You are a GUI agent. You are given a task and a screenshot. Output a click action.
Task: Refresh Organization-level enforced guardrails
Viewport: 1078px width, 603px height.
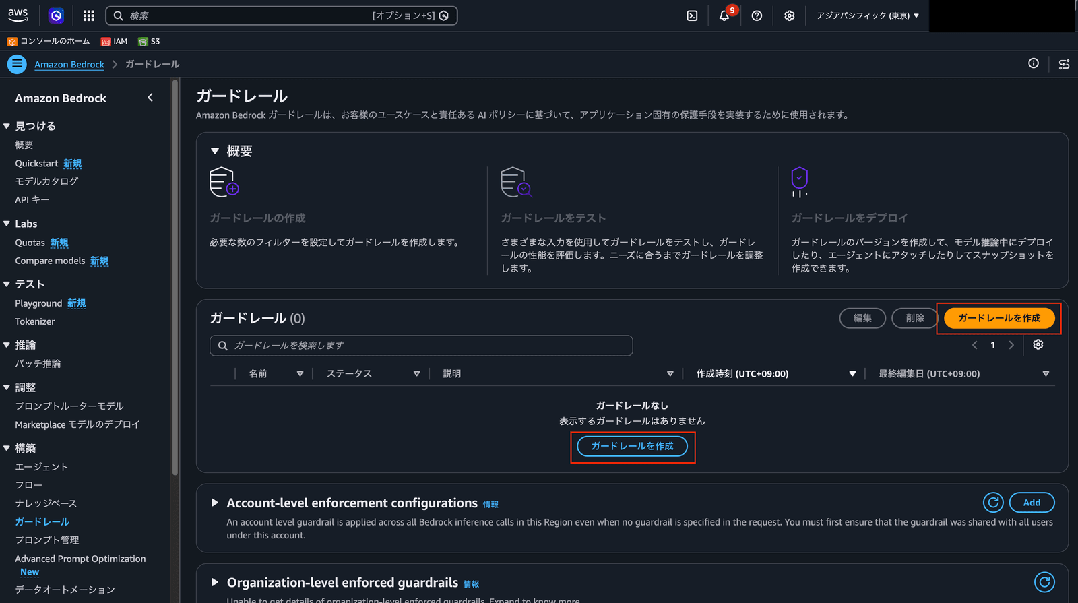[1044, 582]
